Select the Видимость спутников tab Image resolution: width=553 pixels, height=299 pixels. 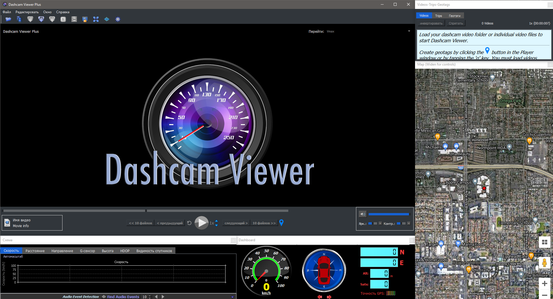point(154,251)
